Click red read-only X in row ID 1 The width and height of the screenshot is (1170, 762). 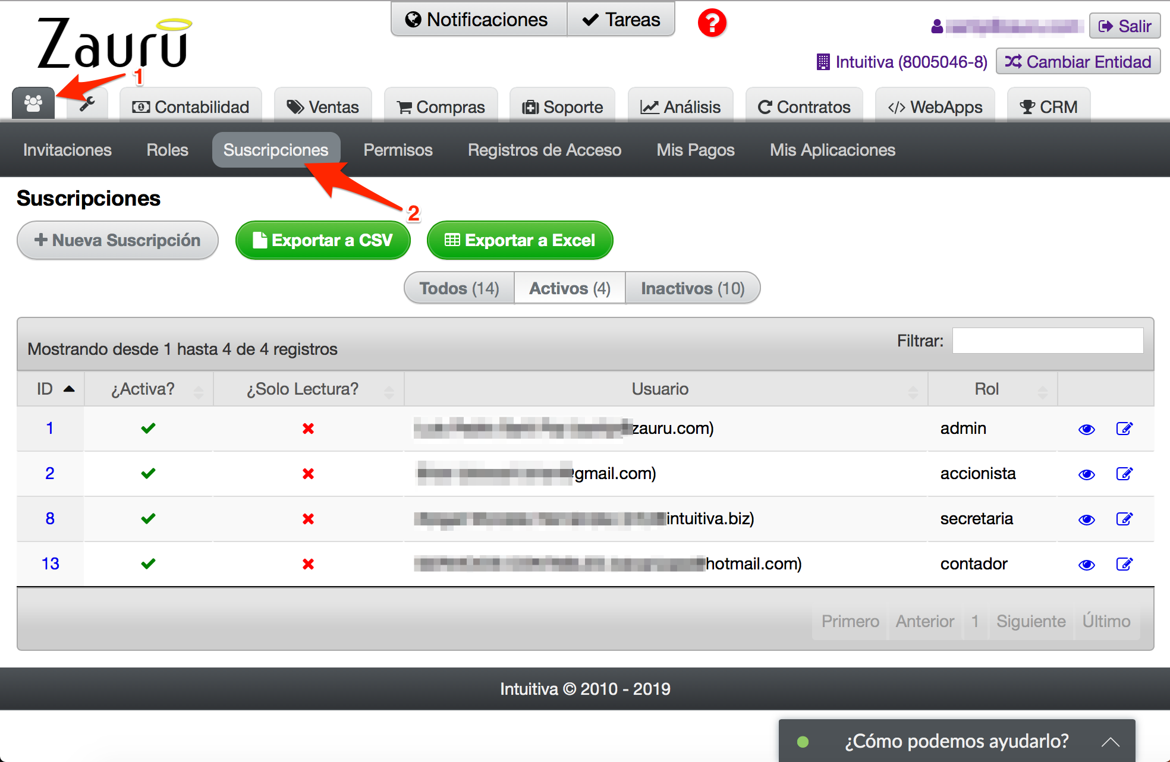coord(308,429)
